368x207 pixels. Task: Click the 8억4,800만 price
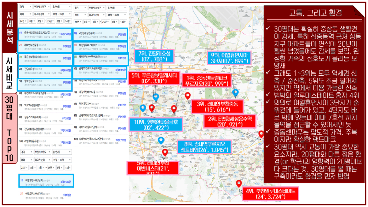coord(66,71)
